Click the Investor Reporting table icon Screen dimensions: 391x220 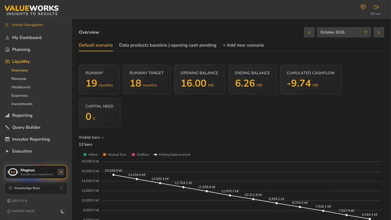point(7,139)
